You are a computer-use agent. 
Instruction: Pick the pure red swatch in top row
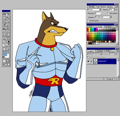coord(88,29)
